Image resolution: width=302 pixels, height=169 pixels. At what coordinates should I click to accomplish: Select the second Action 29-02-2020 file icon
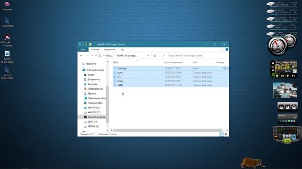[x=7, y=73]
